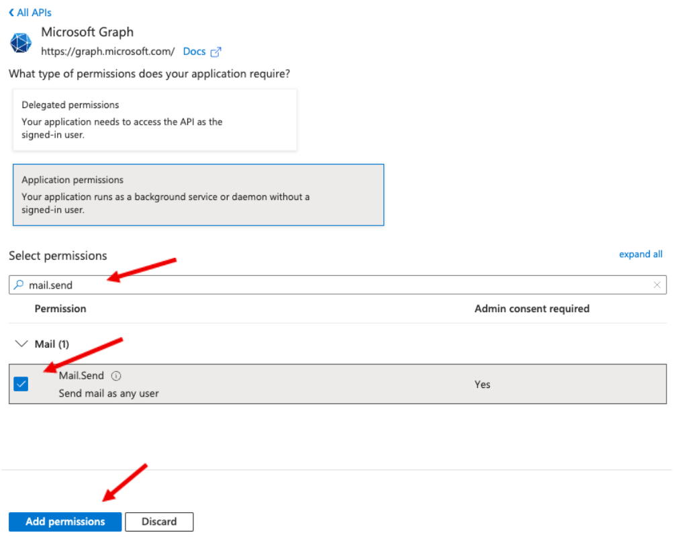Click expand all link

(640, 254)
